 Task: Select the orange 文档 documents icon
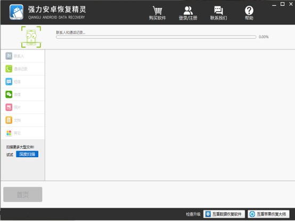tap(9, 120)
